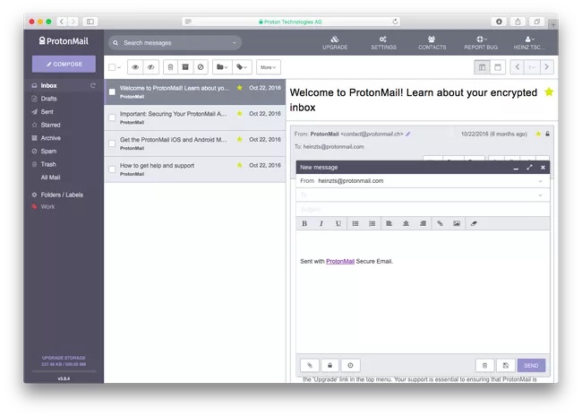Insert a link in the message
582x417 pixels.
[x=440, y=223]
